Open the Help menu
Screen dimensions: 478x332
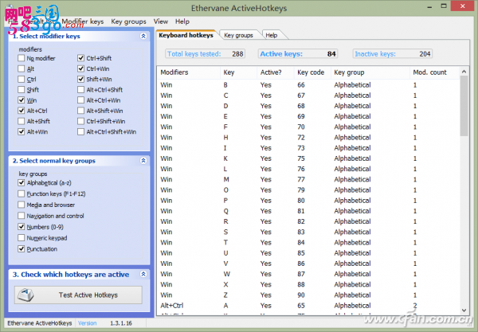[182, 21]
